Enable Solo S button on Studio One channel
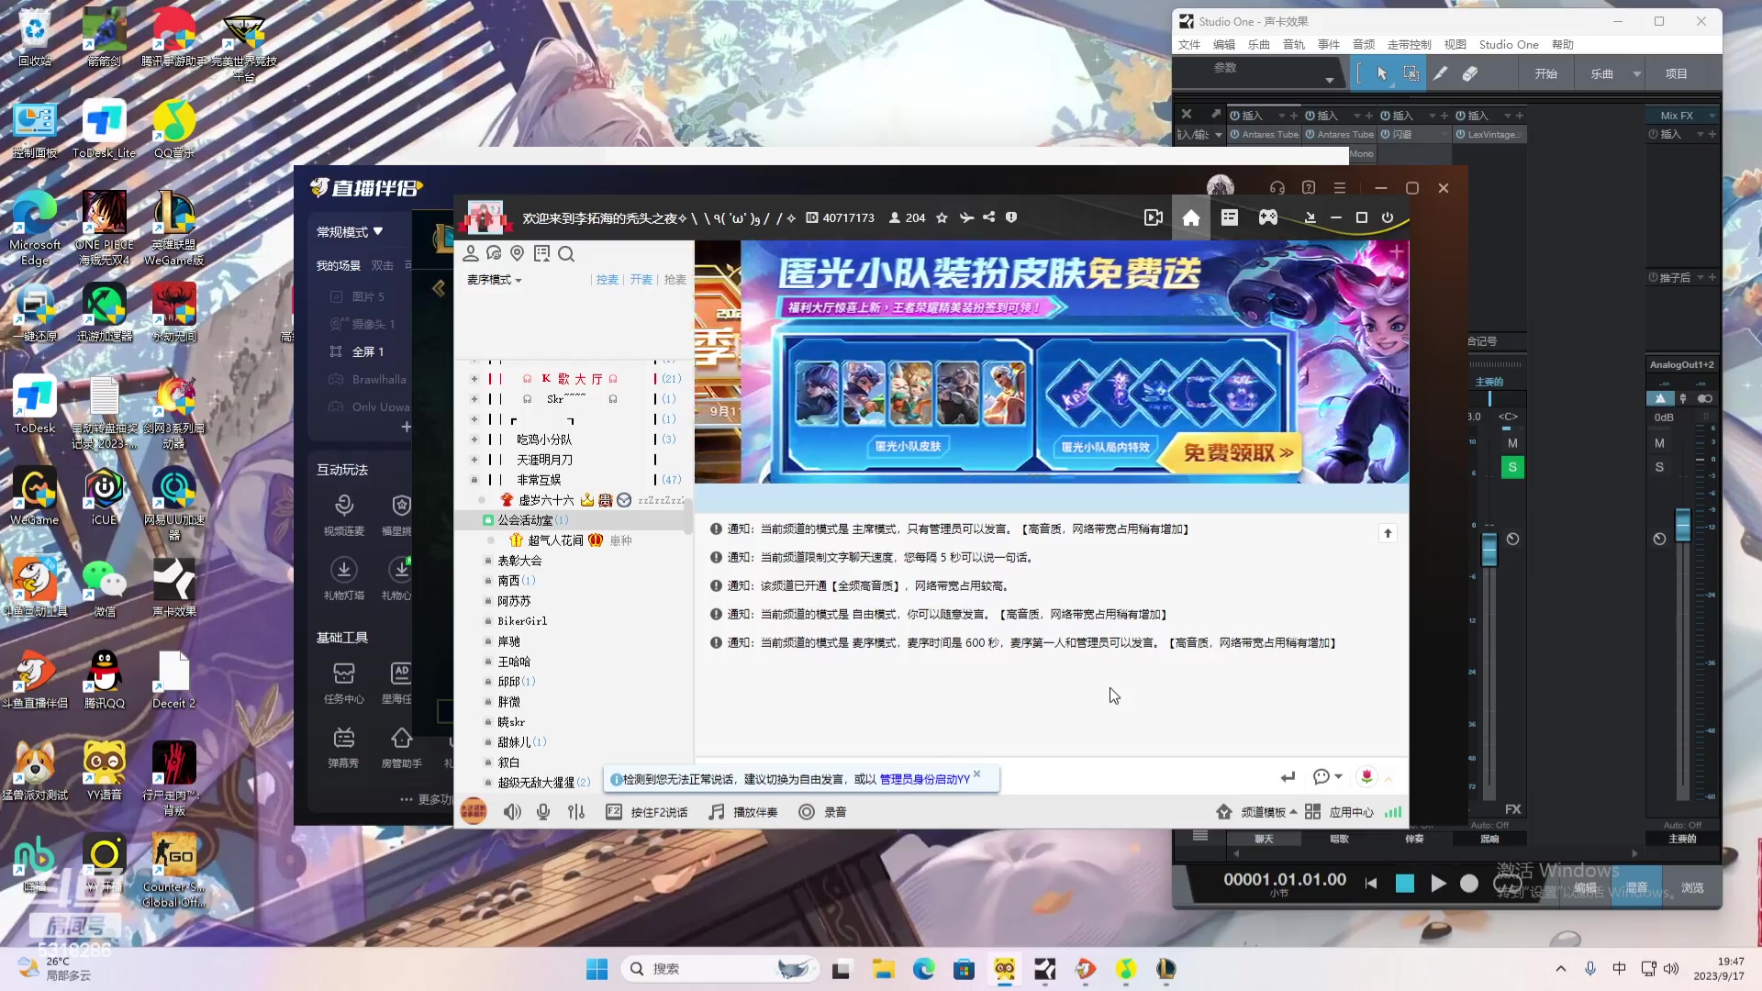Viewport: 1762px width, 991px height. [x=1512, y=468]
